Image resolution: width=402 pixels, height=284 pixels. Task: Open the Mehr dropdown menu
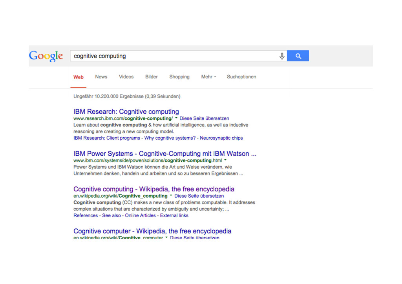(x=208, y=77)
